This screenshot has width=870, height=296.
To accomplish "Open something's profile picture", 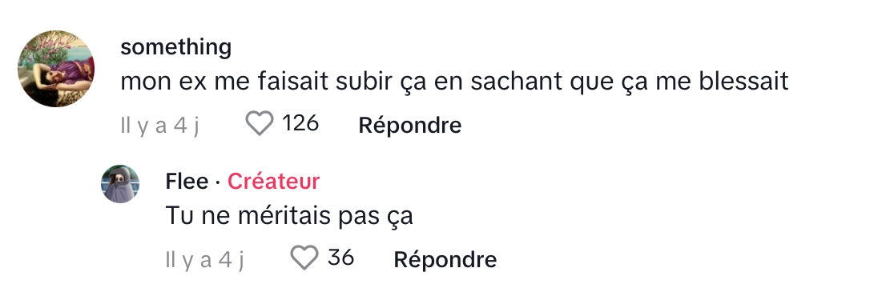I will [56, 69].
